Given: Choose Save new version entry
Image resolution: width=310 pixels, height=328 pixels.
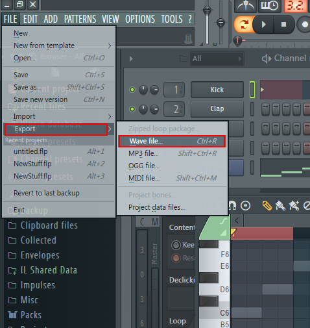Looking at the screenshot, I should [x=58, y=99].
